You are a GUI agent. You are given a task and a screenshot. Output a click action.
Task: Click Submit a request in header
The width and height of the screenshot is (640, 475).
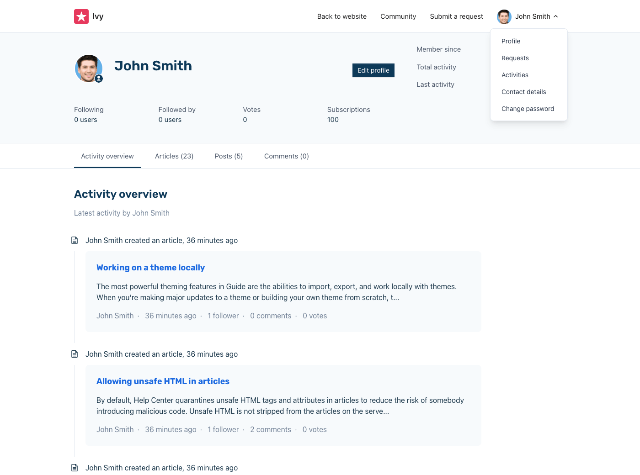point(456,16)
